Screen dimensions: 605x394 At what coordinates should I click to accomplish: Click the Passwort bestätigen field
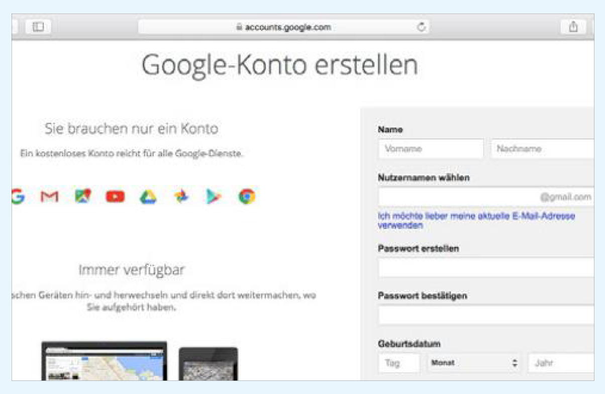pos(486,315)
